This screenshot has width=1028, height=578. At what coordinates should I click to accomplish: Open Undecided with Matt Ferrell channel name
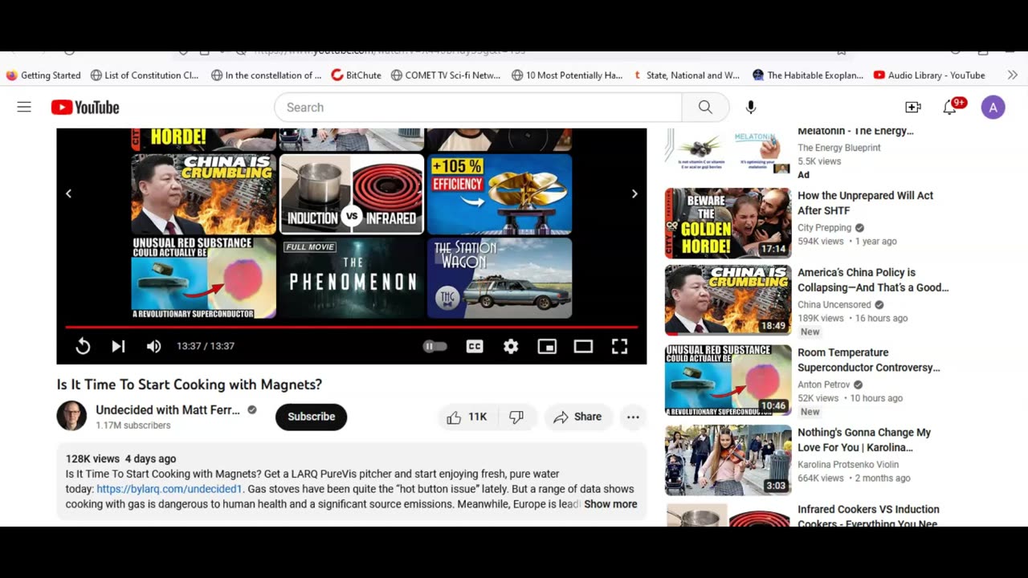coord(168,410)
